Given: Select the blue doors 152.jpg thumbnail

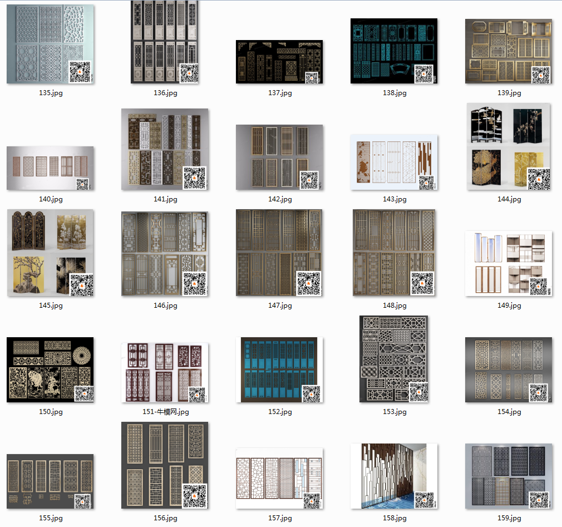Looking at the screenshot, I should (279, 370).
